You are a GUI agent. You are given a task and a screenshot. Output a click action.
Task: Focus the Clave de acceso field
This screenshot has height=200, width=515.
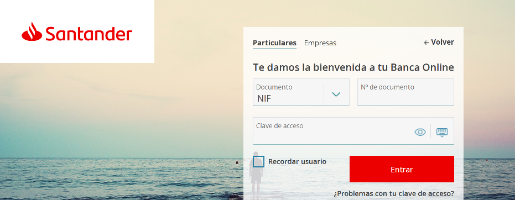[353, 131]
